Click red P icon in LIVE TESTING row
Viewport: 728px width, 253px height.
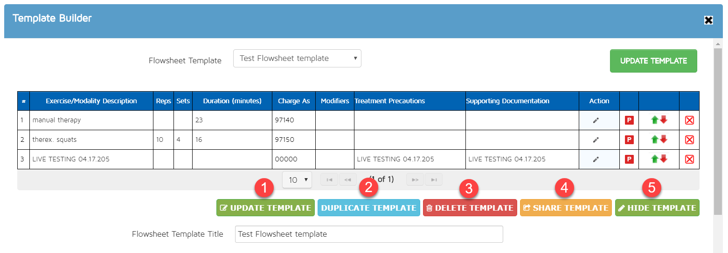629,160
